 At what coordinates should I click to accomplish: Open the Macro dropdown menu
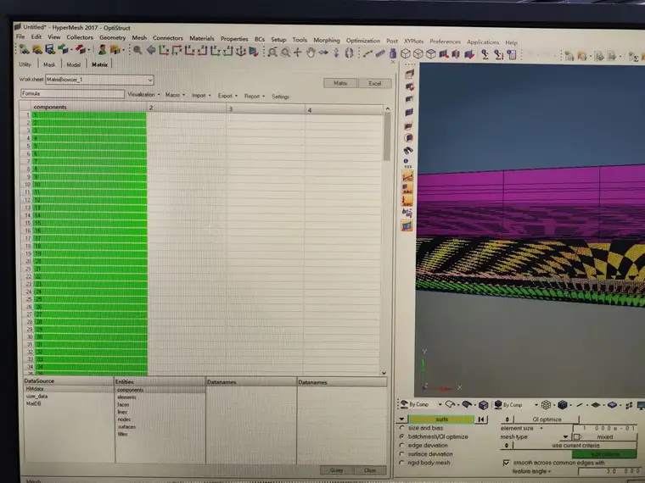175,95
